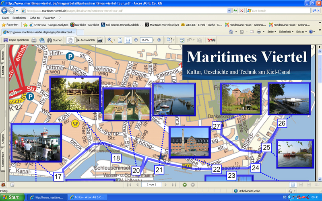Open the Datei menu
Viewport: 322px width, 201px height.
pyautogui.click(x=6, y=18)
